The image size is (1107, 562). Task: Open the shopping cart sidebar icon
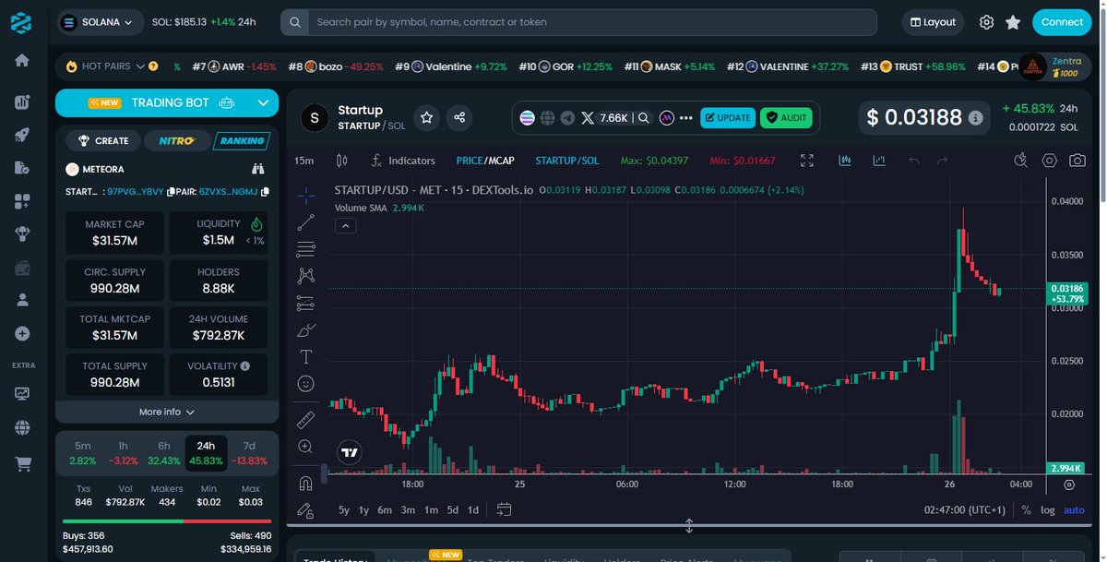(22, 462)
